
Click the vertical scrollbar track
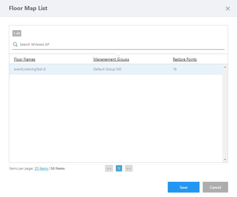225,114
